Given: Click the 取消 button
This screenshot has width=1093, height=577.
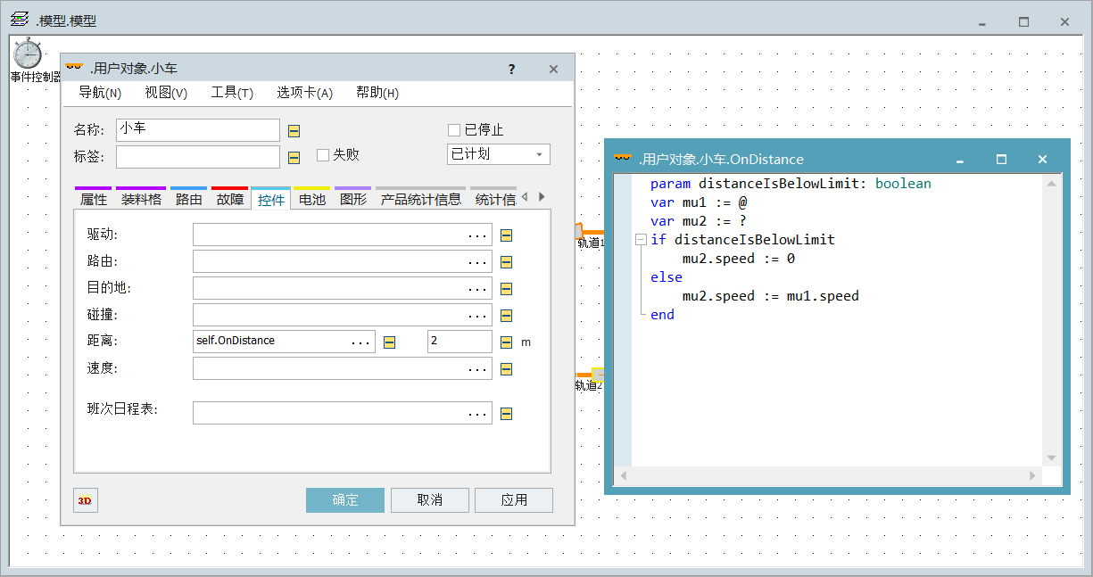Looking at the screenshot, I should pyautogui.click(x=430, y=500).
